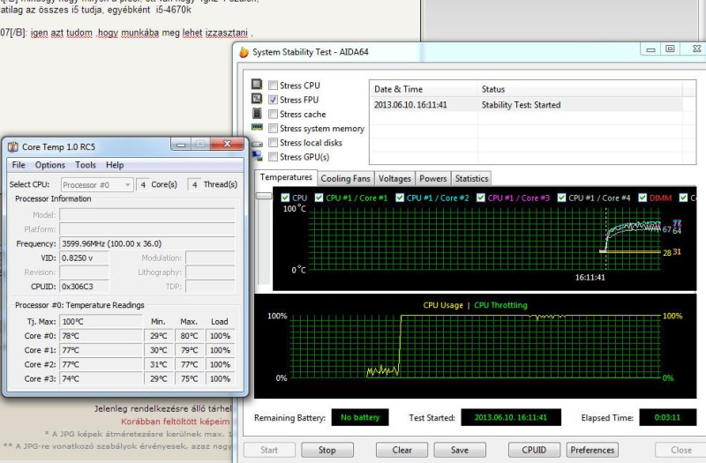Maximize the AIDA64 stability test window
The height and width of the screenshot is (463, 706).
[x=671, y=49]
